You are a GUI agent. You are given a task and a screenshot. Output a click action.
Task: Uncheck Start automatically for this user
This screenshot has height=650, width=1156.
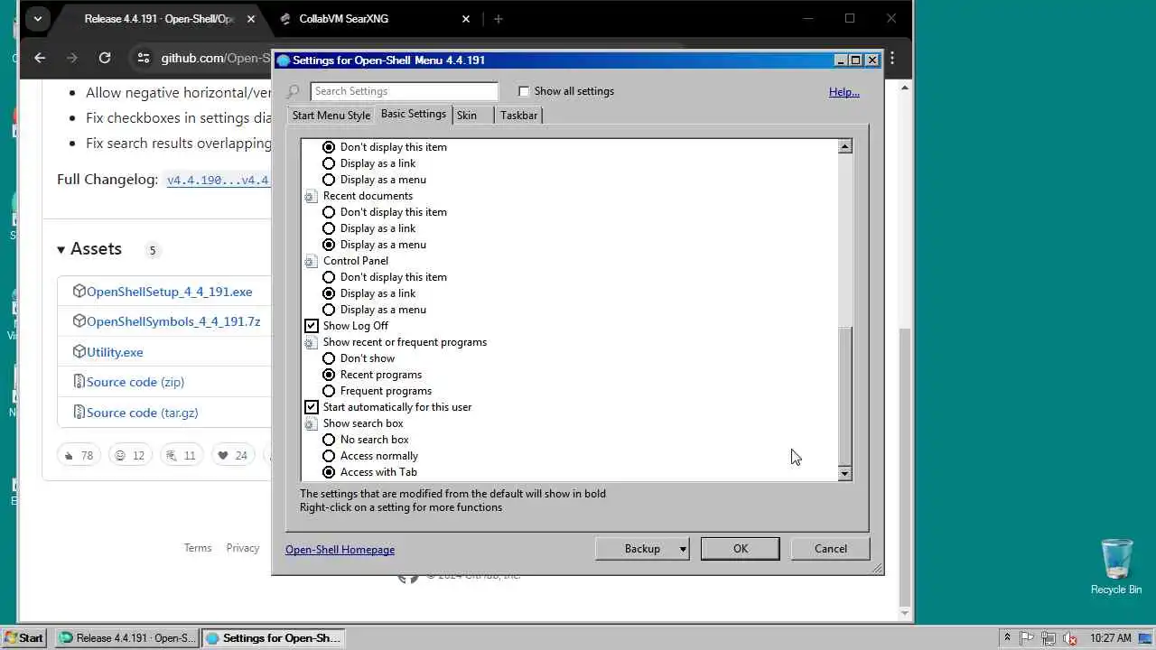click(x=312, y=407)
